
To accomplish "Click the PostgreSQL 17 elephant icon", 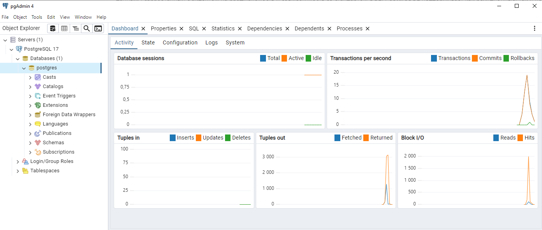I will click(19, 49).
